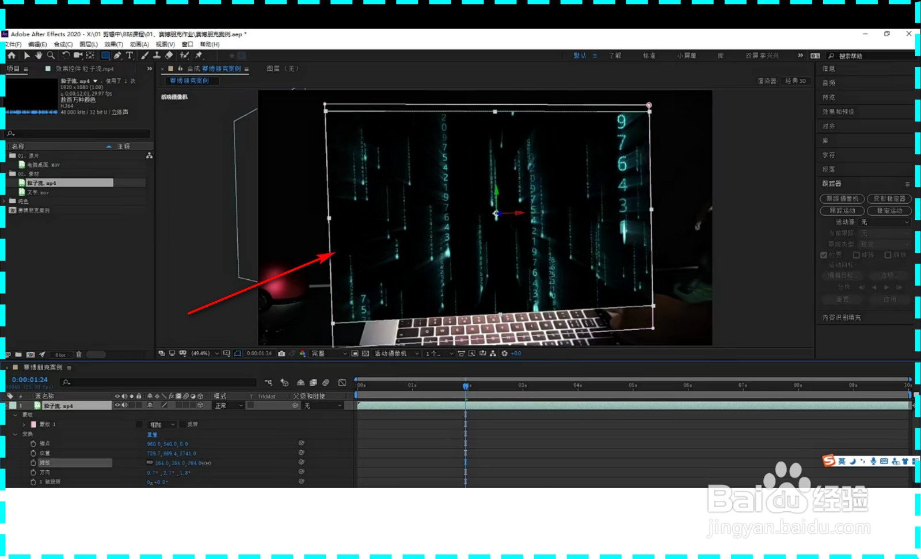This screenshot has height=559, width=921.
Task: Click the 稳定运动 button
Action: click(889, 211)
